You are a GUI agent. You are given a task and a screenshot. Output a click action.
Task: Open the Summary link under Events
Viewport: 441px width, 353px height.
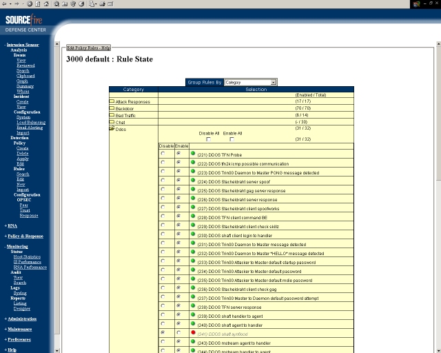[x=25, y=86]
